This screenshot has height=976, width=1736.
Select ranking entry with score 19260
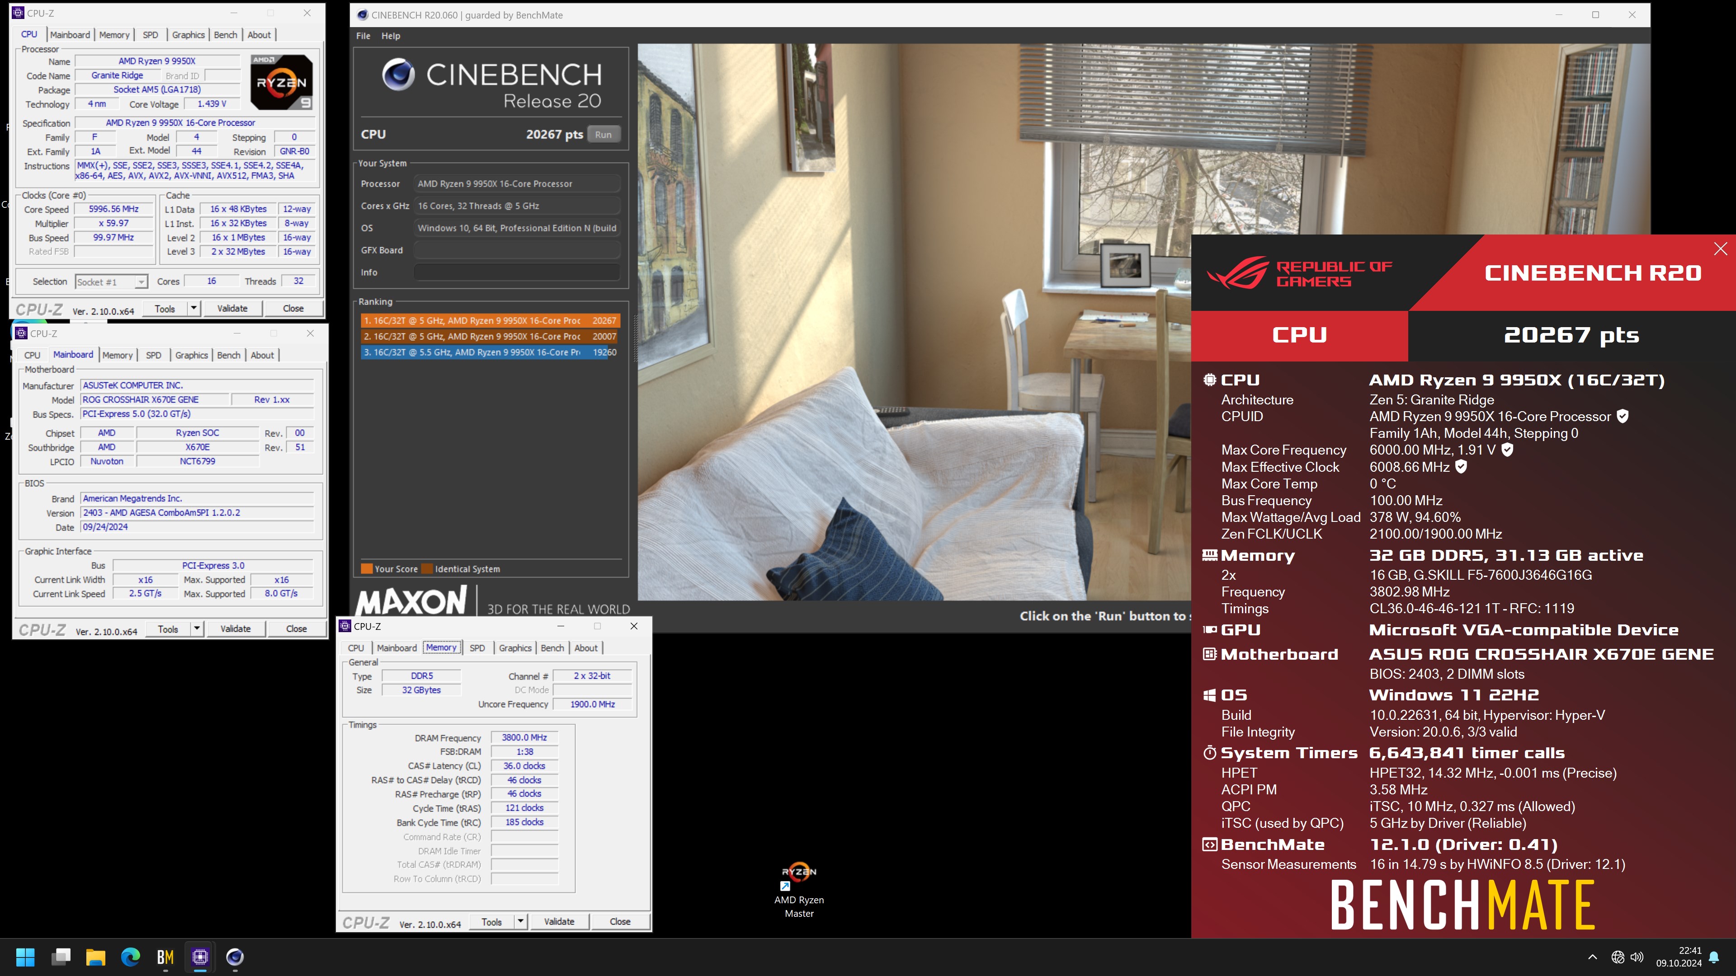click(490, 352)
